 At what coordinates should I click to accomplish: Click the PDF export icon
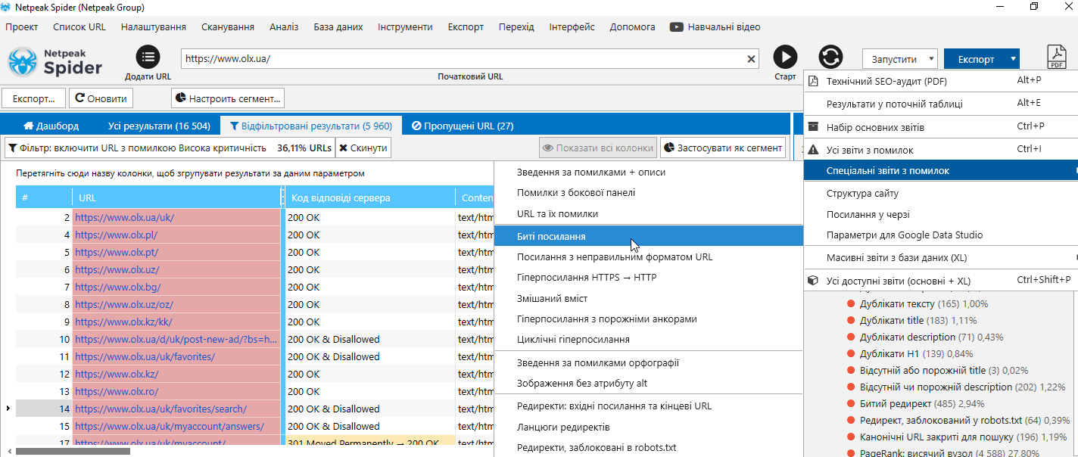tap(1056, 58)
